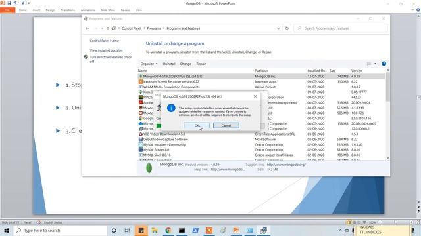
Task: Sort the list by Publisher column
Action: 262,71
